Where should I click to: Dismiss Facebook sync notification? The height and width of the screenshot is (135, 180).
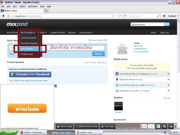click(x=168, y=74)
